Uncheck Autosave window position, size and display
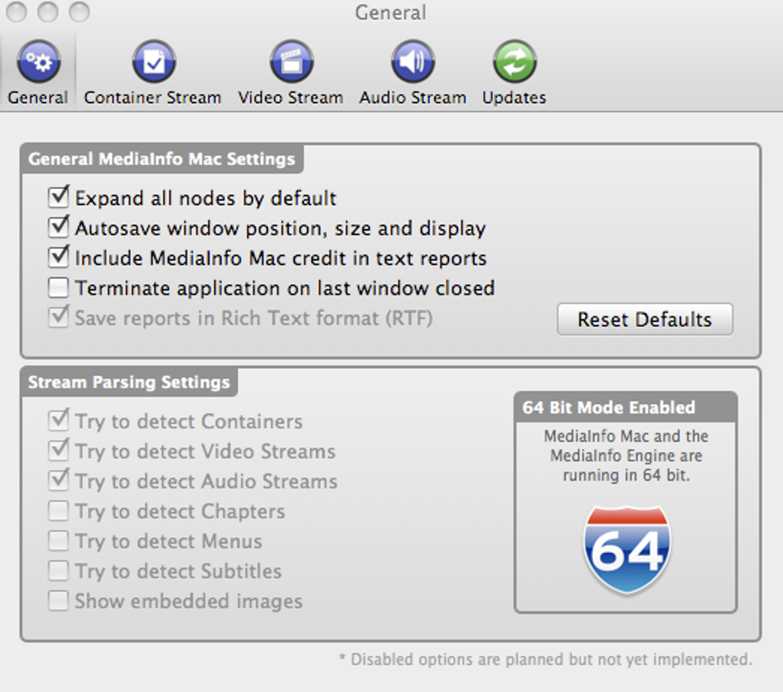The image size is (783, 692). click(x=58, y=227)
